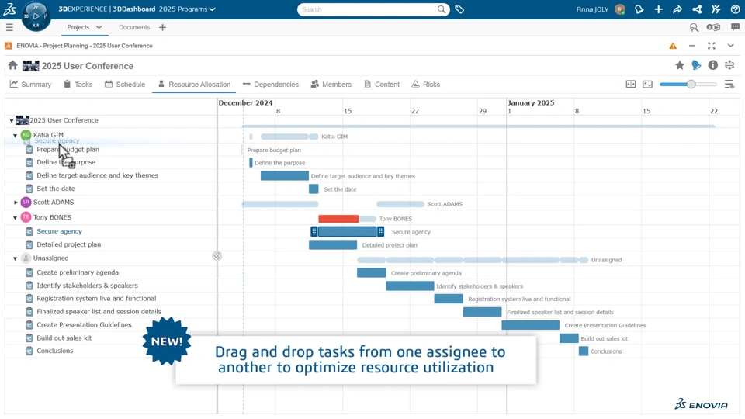This screenshot has width=745, height=419.
Task: Select Detailed project plan task
Action: pos(69,244)
